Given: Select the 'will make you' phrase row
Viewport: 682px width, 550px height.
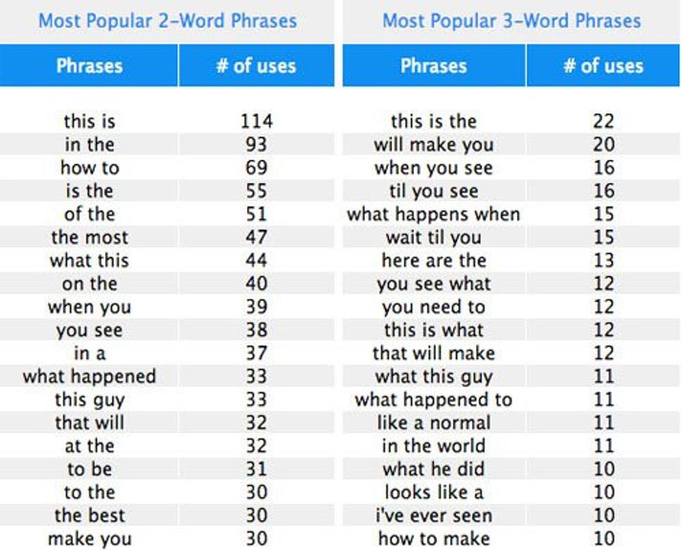Looking at the screenshot, I should (511, 144).
